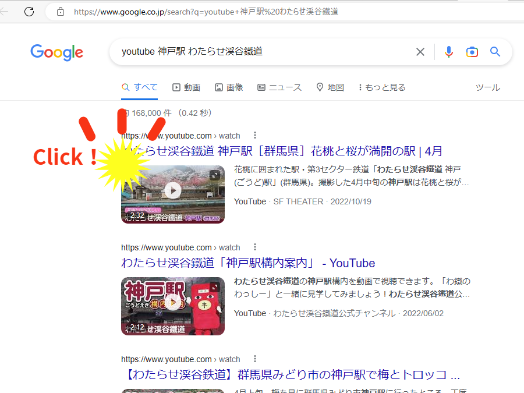View site information via the lock icon
This screenshot has height=393, width=524.
coord(61,11)
